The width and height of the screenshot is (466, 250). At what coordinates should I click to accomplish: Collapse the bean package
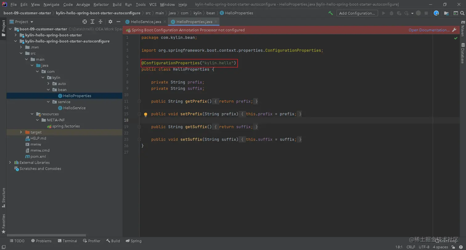[x=48, y=90]
